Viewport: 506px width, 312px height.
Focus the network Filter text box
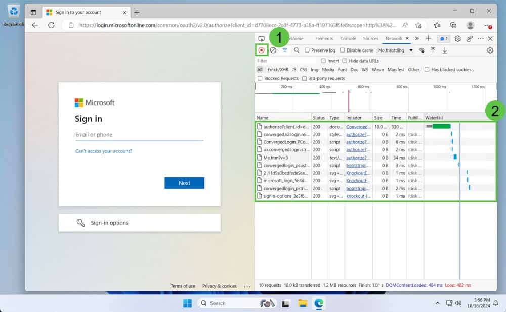(285, 61)
